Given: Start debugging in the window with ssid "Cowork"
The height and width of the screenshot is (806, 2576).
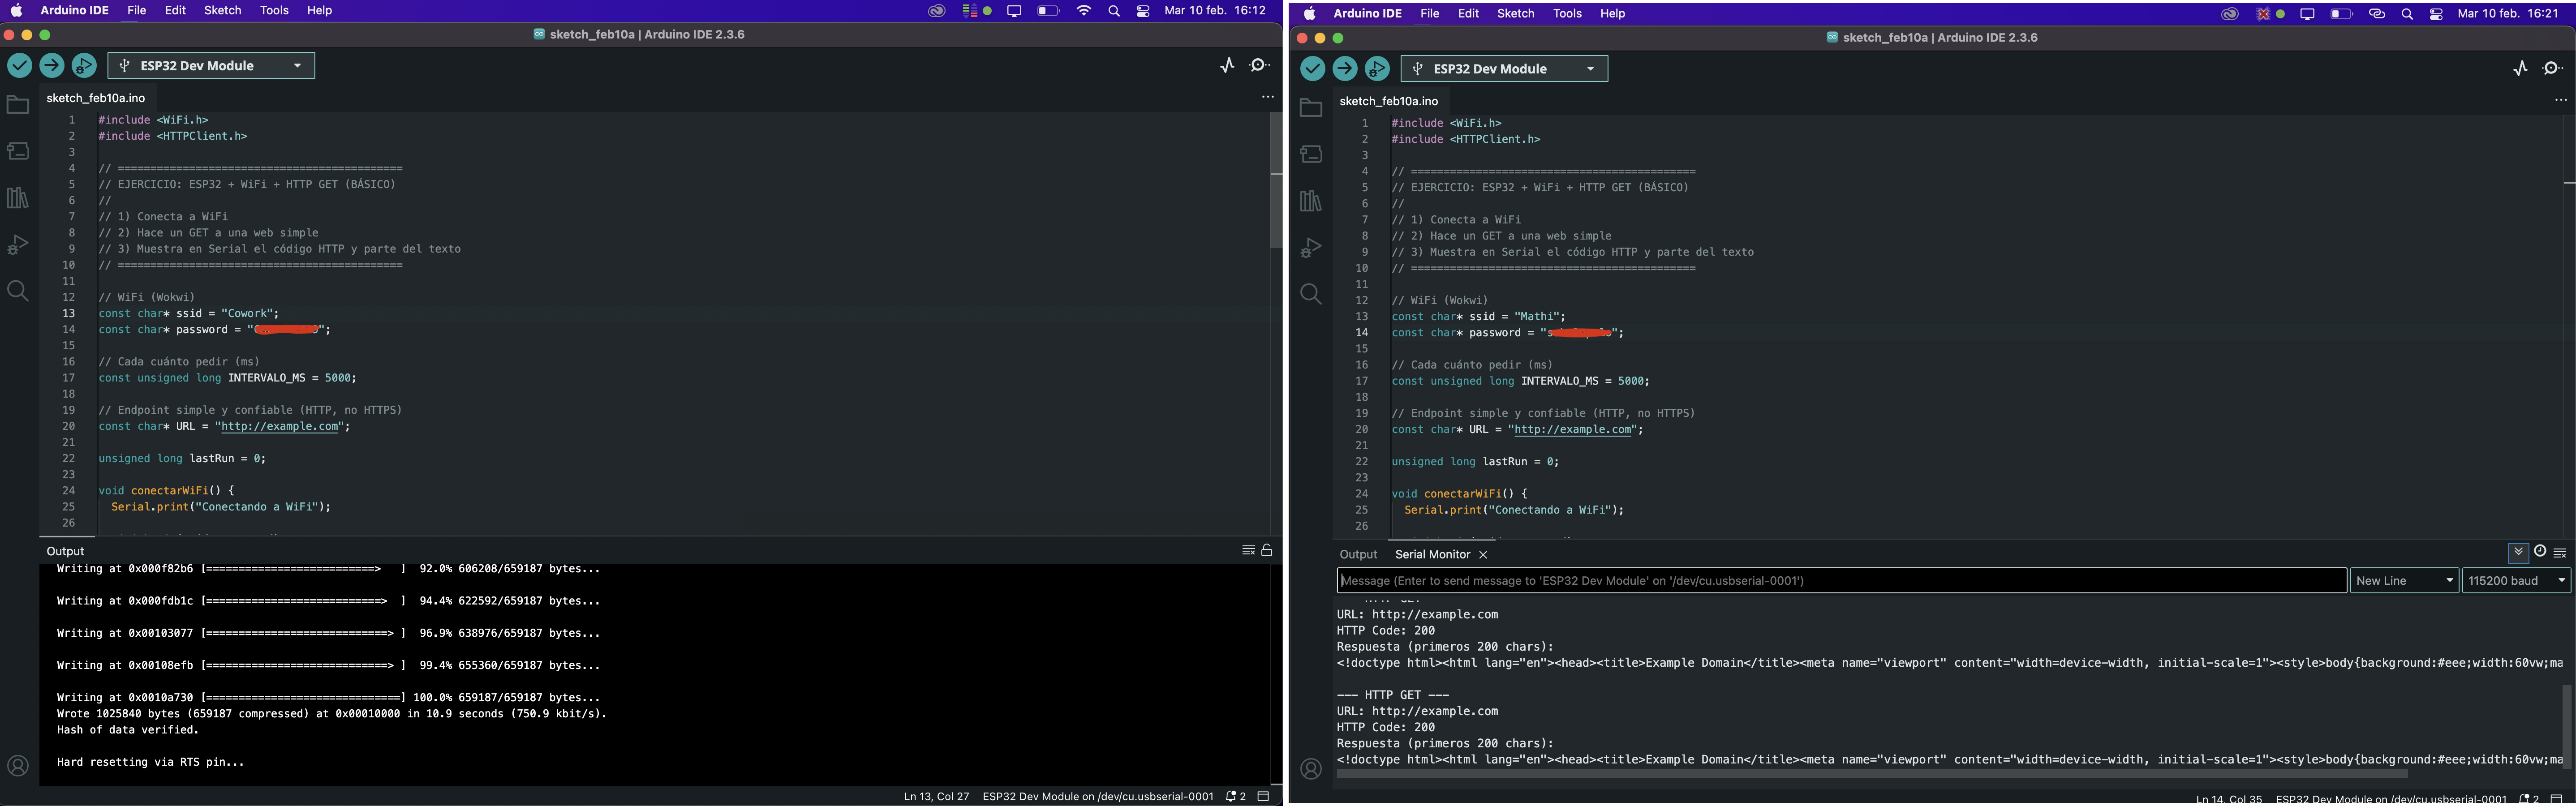Looking at the screenshot, I should (x=84, y=66).
